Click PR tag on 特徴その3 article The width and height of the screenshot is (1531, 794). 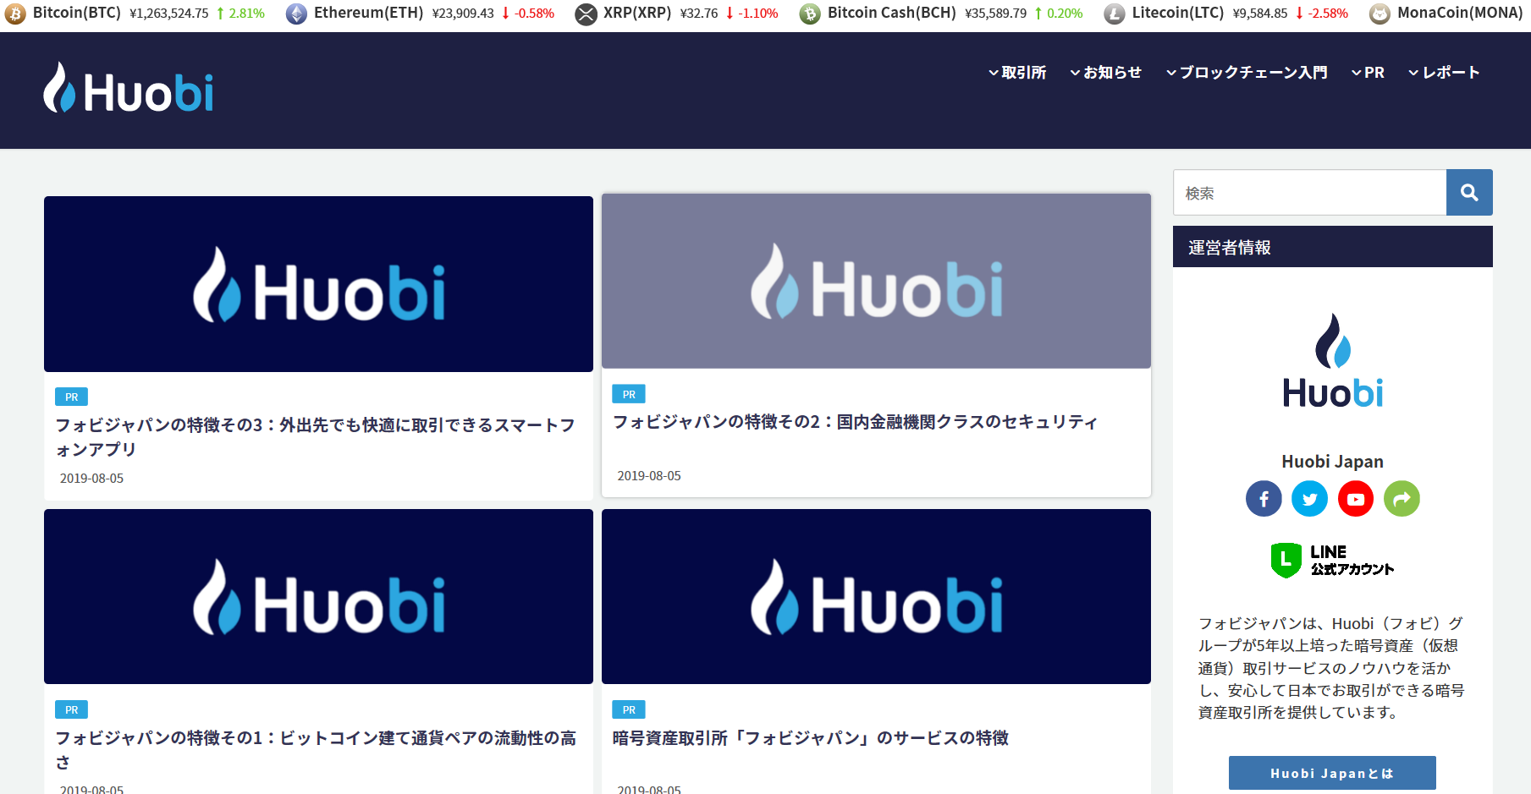tap(72, 397)
